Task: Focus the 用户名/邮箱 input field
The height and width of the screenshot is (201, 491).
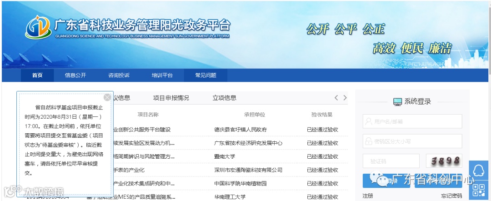Action: click(412, 121)
